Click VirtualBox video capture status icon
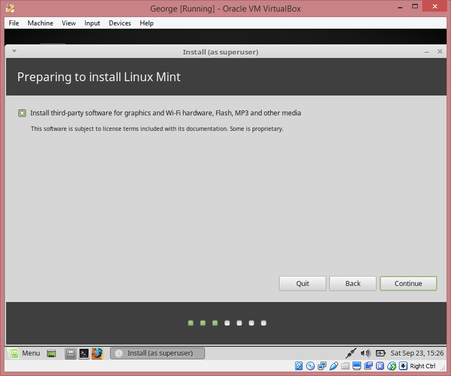The width and height of the screenshot is (451, 376). tap(369, 366)
